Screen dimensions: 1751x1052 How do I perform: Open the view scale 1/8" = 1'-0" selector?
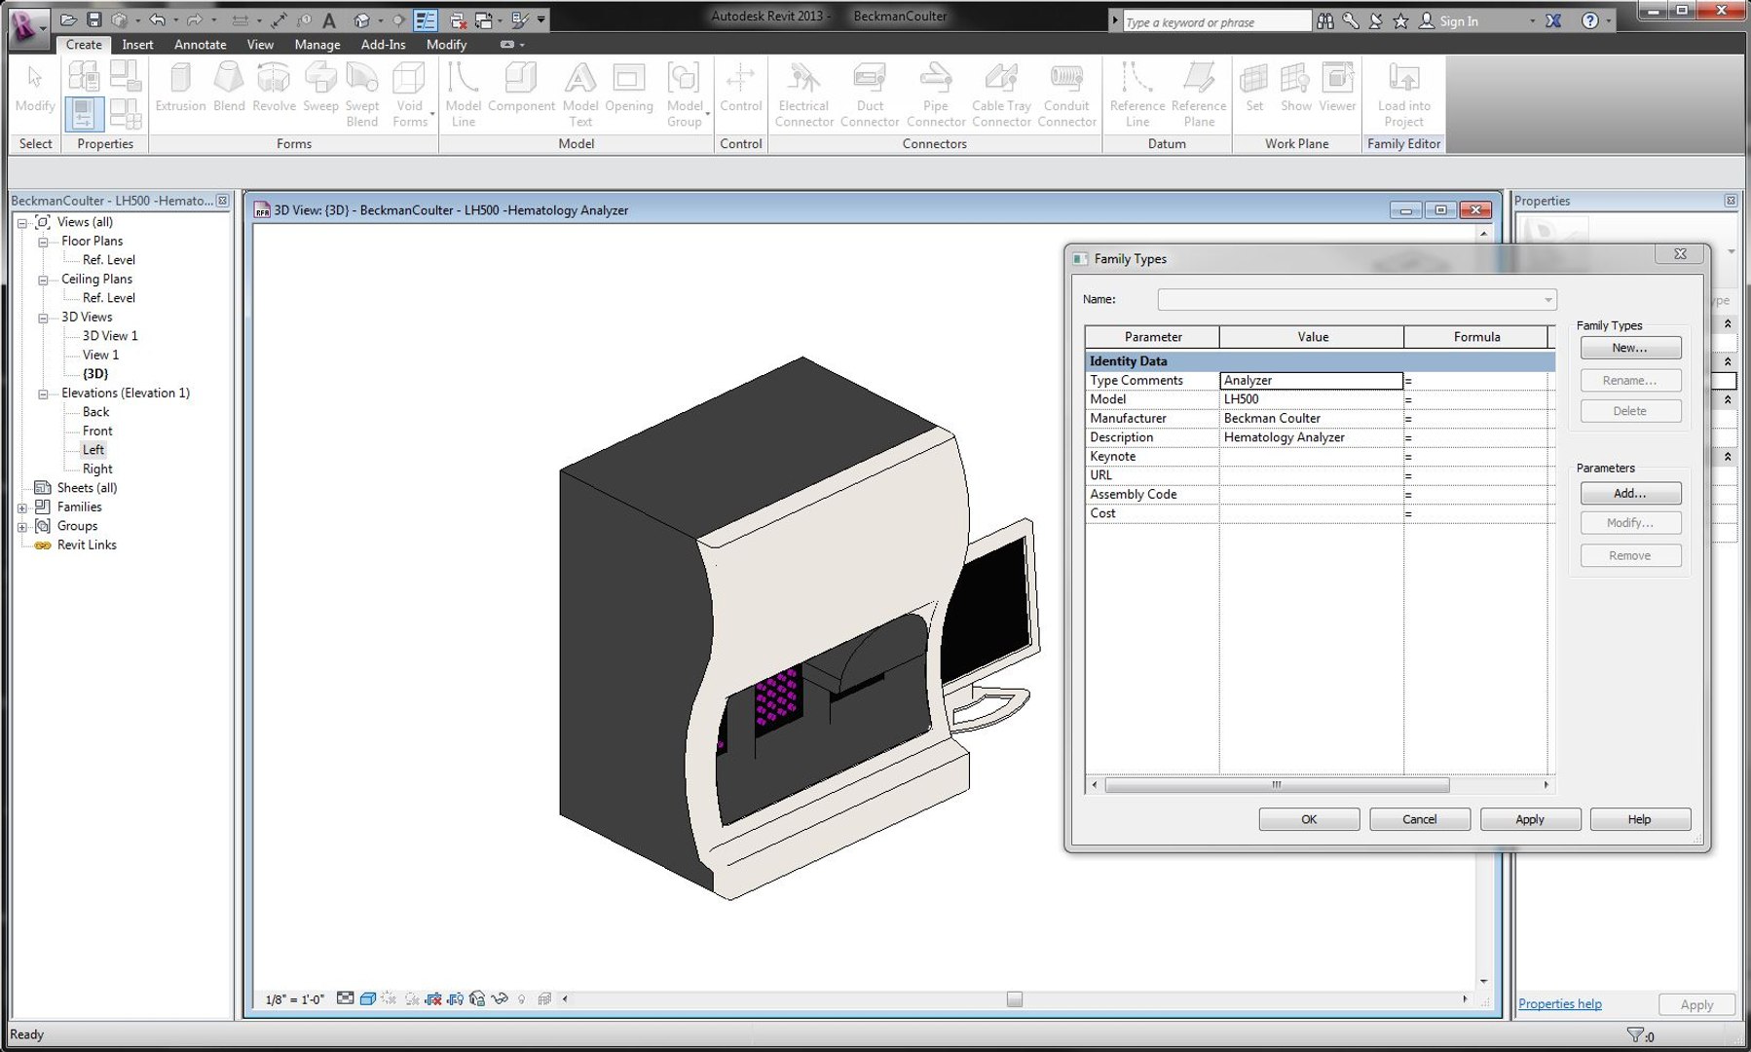pos(294,999)
